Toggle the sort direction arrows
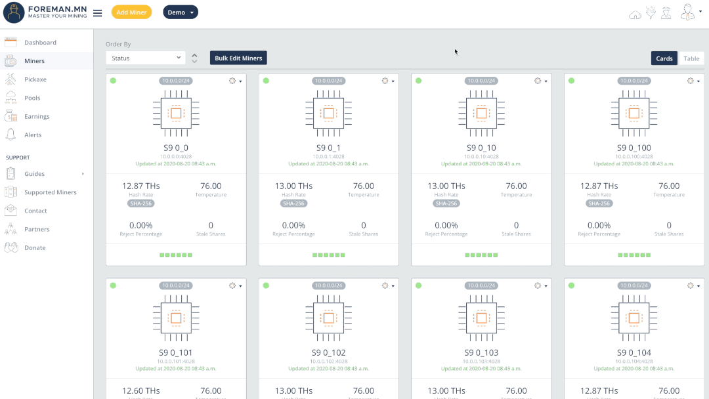The width and height of the screenshot is (709, 399). (x=194, y=58)
